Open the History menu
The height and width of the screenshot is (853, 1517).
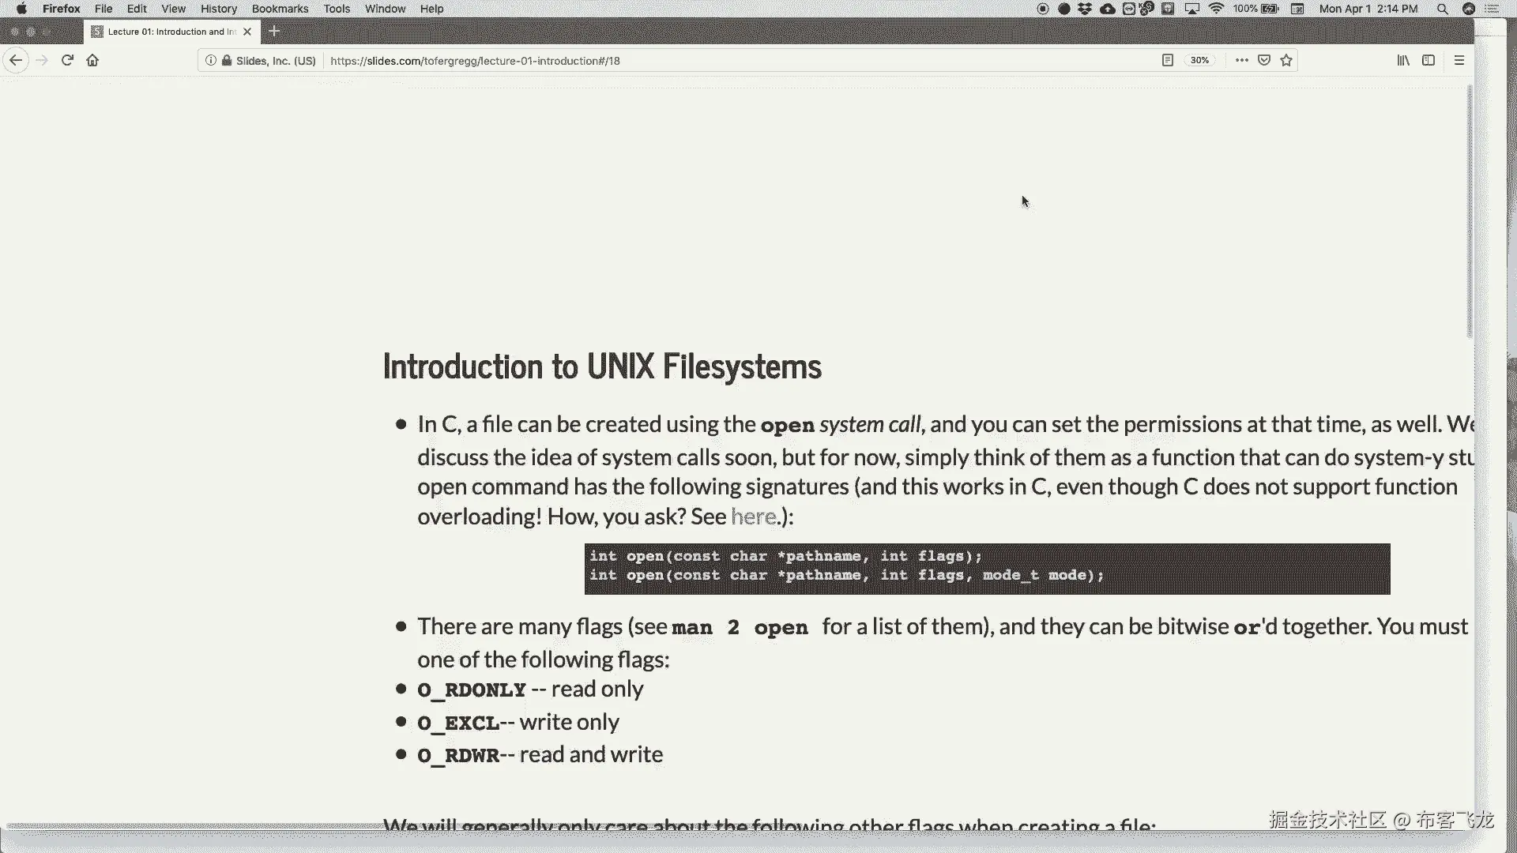(219, 9)
